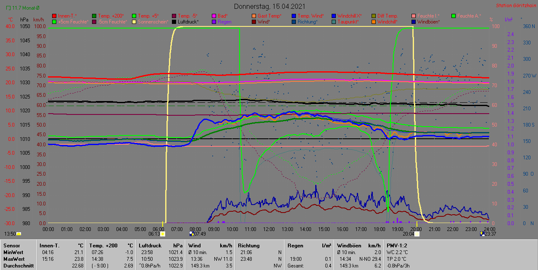Click the MaxWert row label

(x=13, y=259)
